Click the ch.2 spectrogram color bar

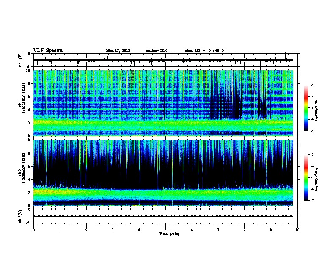pyautogui.click(x=306, y=177)
